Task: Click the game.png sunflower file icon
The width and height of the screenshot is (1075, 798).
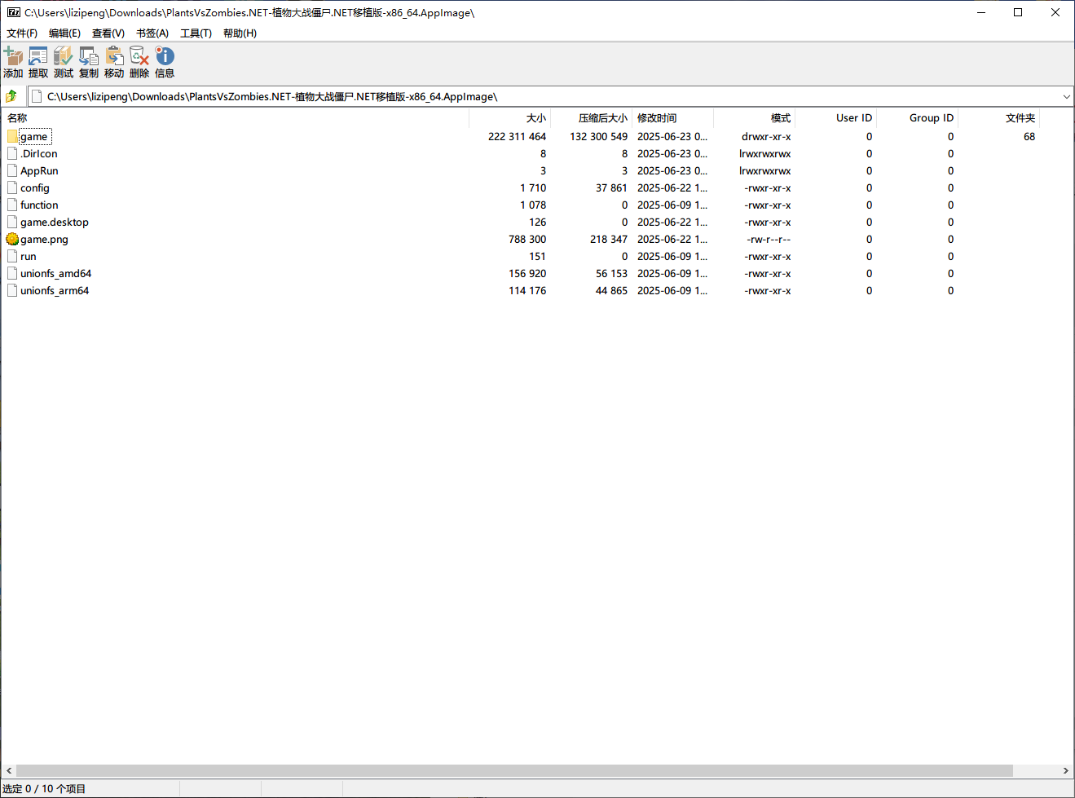Action: [12, 239]
